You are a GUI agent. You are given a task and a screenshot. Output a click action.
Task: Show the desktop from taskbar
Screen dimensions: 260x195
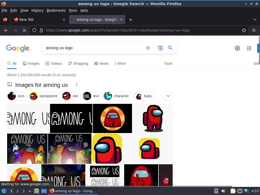44,191
